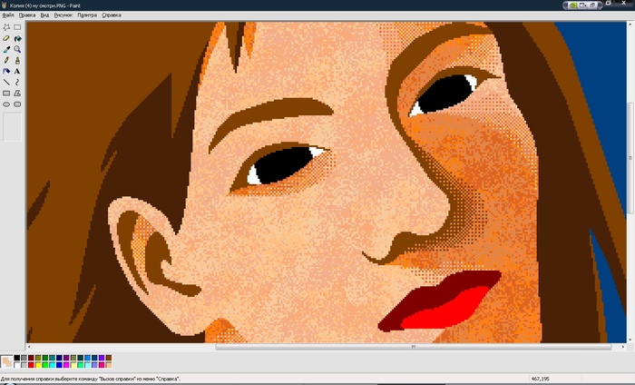Activate the Pick Color eyedropper tool
Screen dimensions: 635x385
pos(7,49)
